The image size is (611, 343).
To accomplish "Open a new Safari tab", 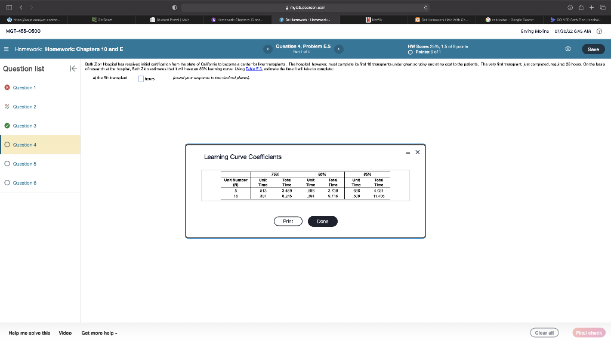I will (x=591, y=7).
